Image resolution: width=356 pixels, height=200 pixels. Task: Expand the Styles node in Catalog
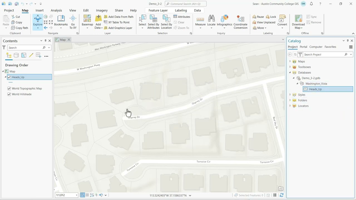tap(290, 95)
